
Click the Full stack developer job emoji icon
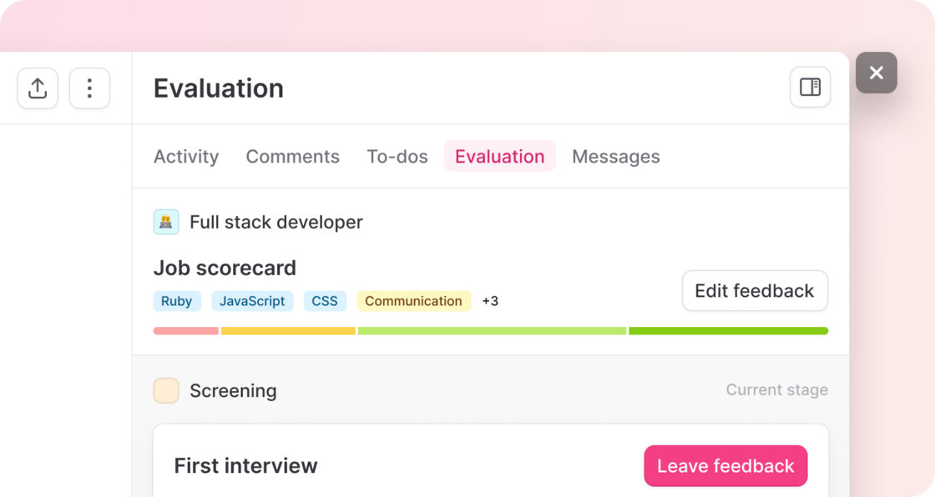166,222
